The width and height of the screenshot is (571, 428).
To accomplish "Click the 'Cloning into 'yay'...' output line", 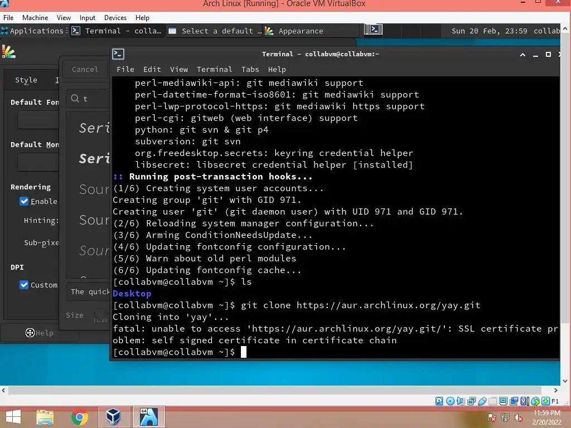I will pos(171,317).
